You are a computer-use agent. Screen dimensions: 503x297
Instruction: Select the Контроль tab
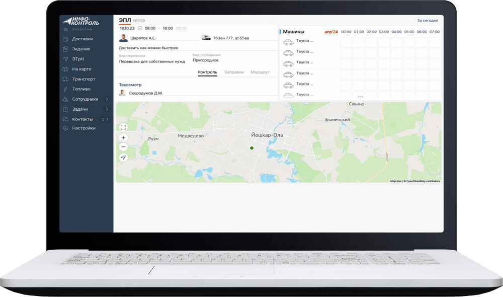[207, 72]
